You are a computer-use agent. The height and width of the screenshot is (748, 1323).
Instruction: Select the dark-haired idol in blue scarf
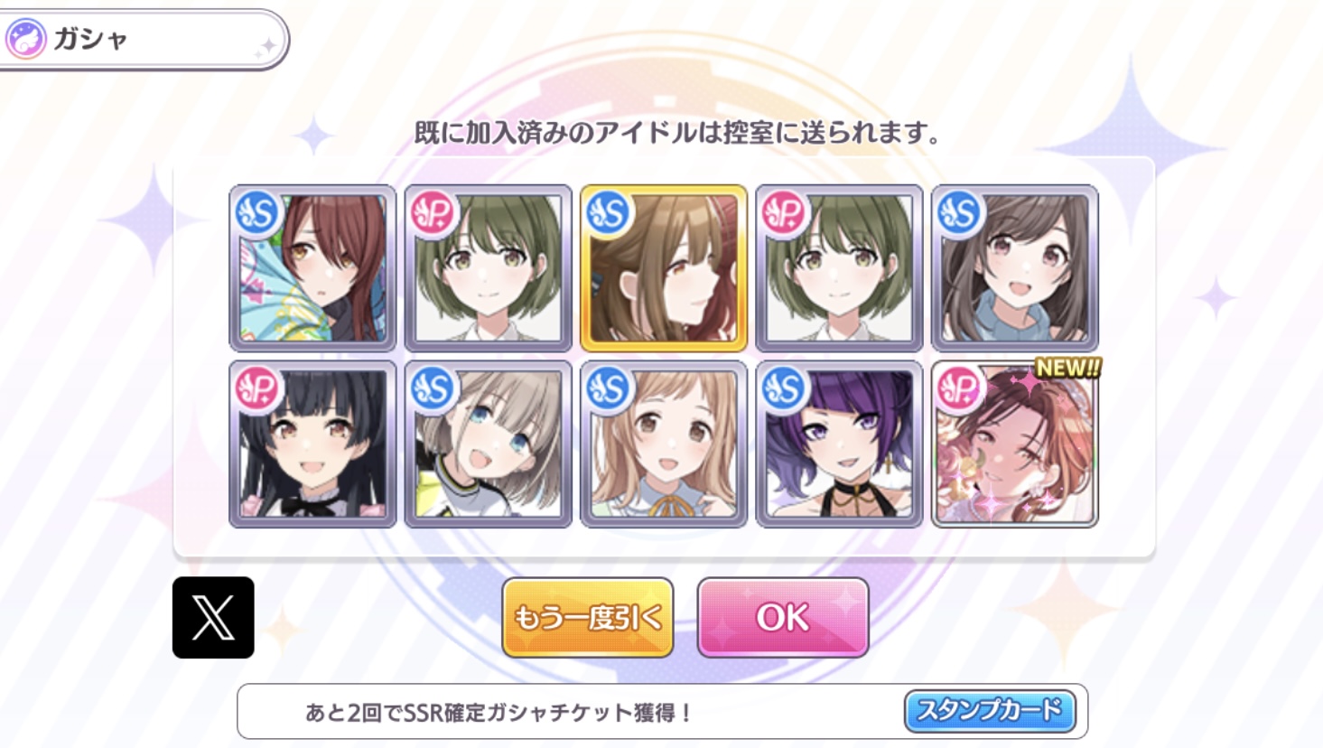click(x=1015, y=268)
